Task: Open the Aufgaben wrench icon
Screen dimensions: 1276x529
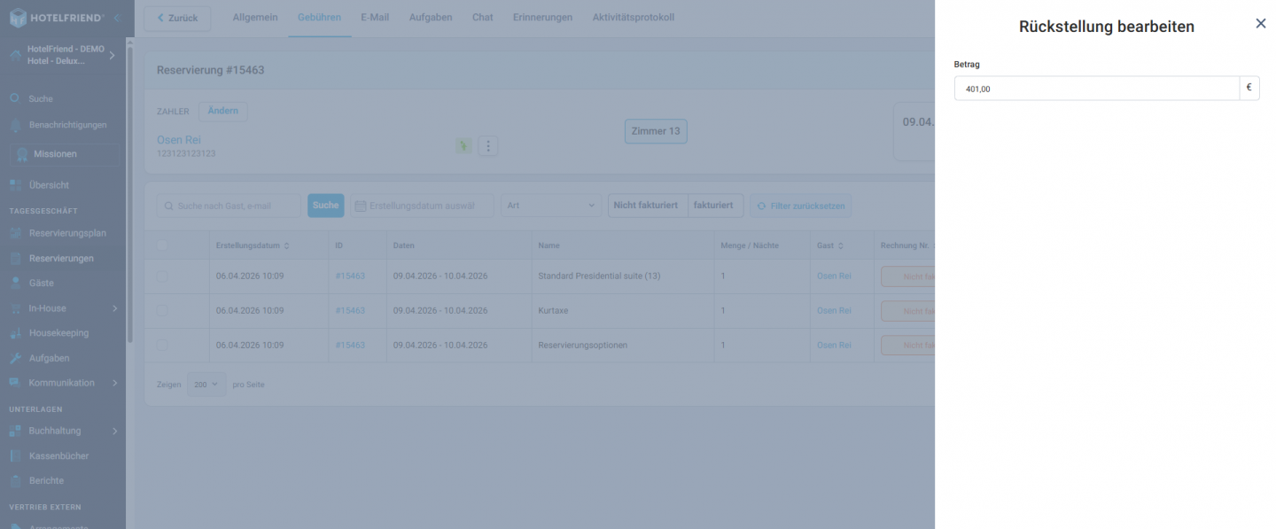Action: click(15, 358)
